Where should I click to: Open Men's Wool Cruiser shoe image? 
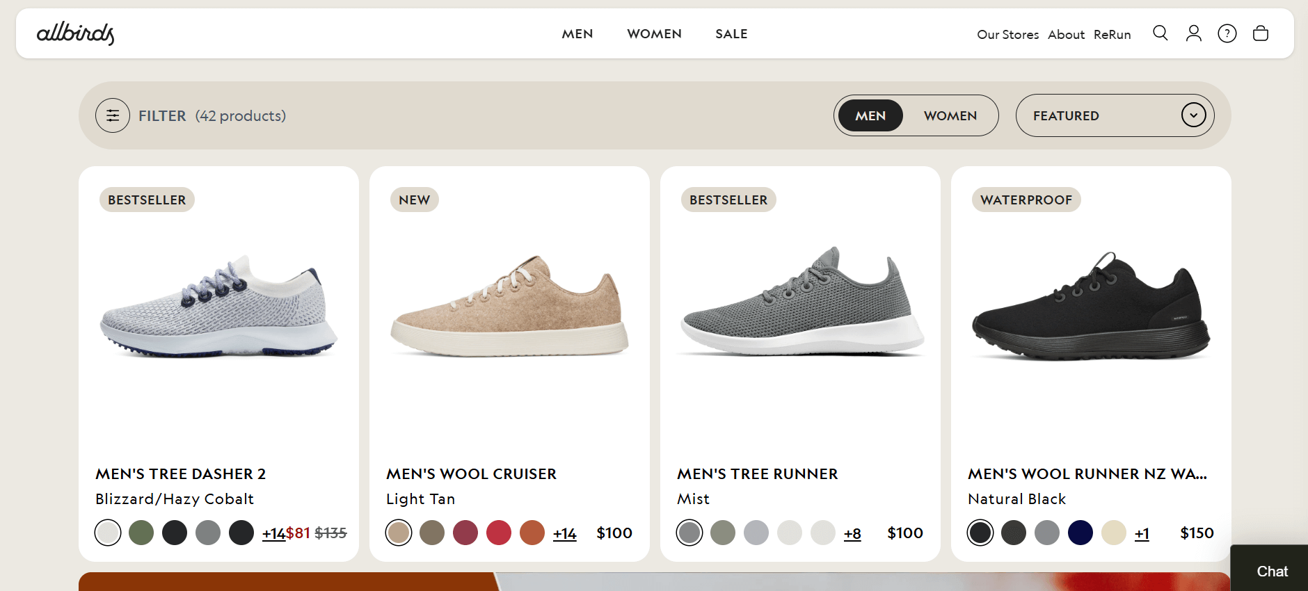click(509, 306)
